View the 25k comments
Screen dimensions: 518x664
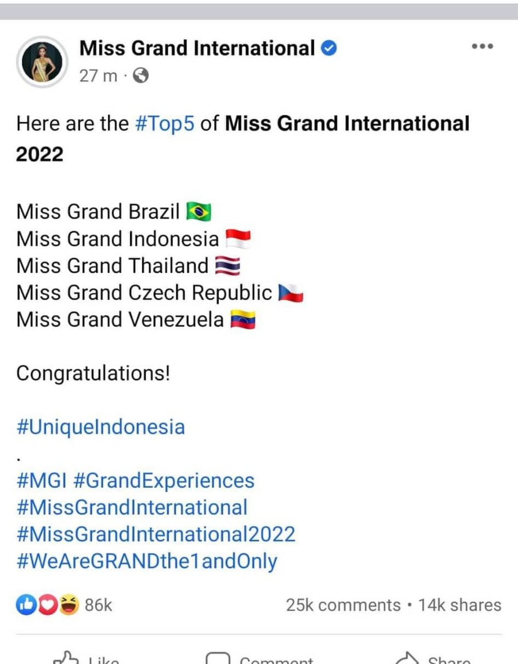[343, 605]
